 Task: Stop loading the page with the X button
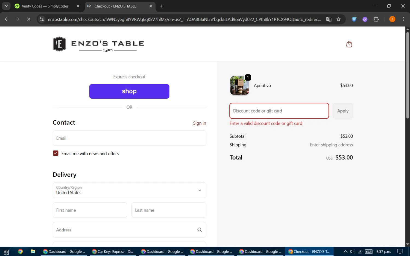[x=28, y=19]
